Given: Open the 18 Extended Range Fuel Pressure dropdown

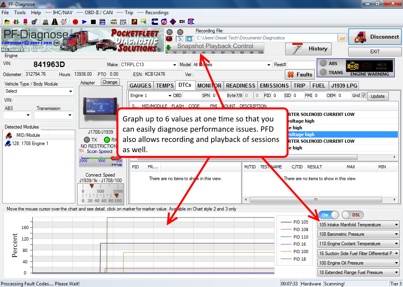Looking at the screenshot, I should [x=358, y=272].
